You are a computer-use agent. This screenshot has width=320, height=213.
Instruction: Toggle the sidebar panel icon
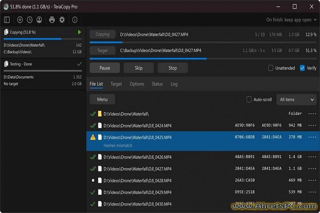pyautogui.click(x=7, y=20)
